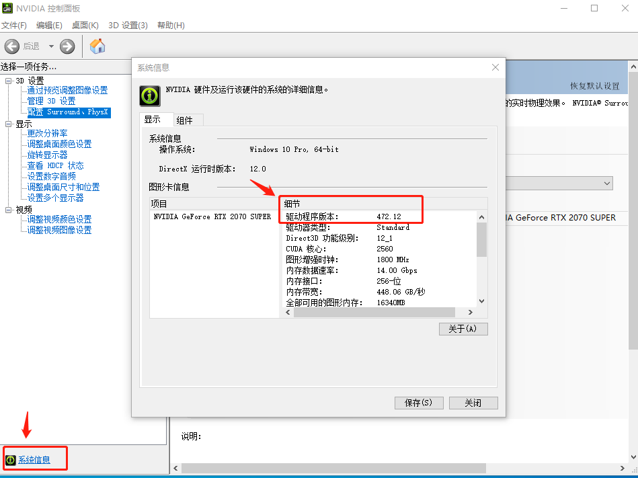
Task: Click the 关于(A) button
Action: [x=463, y=329]
